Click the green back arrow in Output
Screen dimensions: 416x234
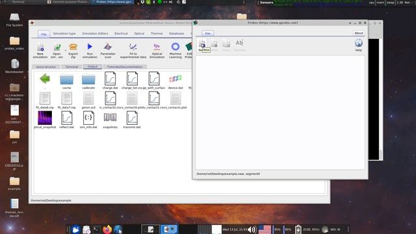click(45, 79)
